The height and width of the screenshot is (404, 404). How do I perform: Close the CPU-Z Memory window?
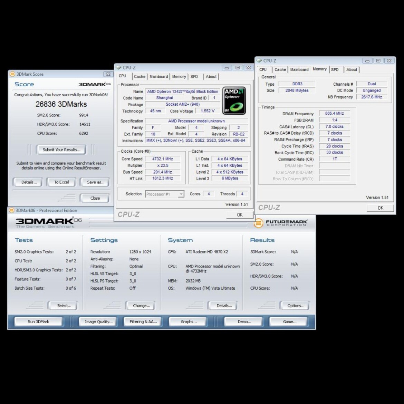point(389,61)
